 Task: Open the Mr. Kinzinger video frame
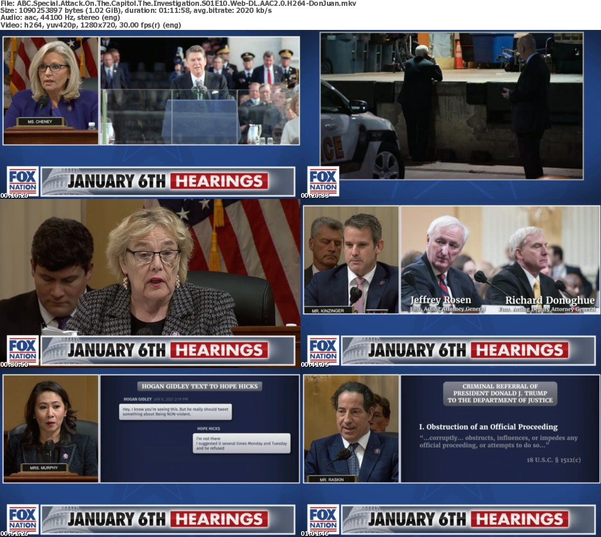[x=351, y=259]
